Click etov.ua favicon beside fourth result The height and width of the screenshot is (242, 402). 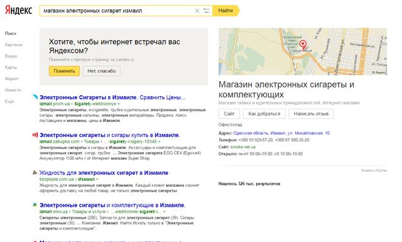[x=35, y=205]
